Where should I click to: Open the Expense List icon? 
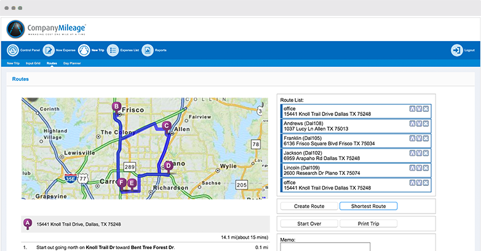(113, 50)
